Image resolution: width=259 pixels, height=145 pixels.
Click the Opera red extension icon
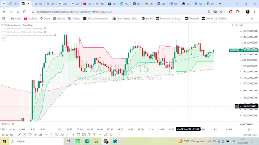click(230, 12)
